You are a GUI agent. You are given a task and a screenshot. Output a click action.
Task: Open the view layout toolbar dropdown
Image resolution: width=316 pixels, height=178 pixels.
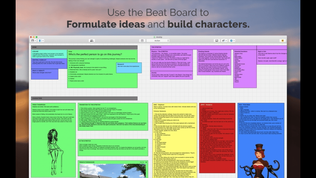coord(33,41)
